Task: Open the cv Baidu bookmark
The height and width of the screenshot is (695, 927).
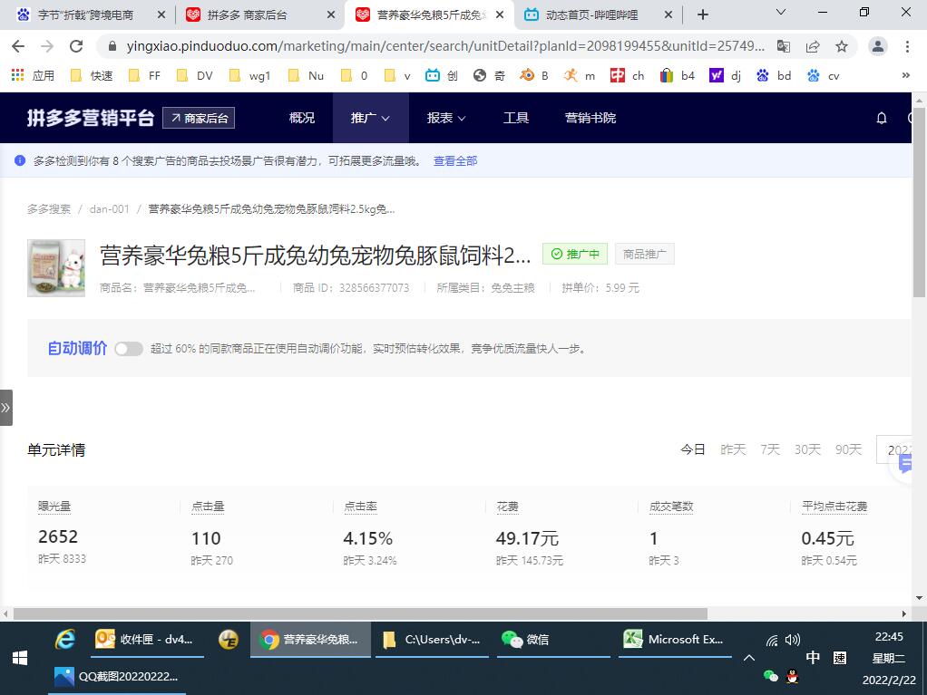Action: tap(824, 75)
